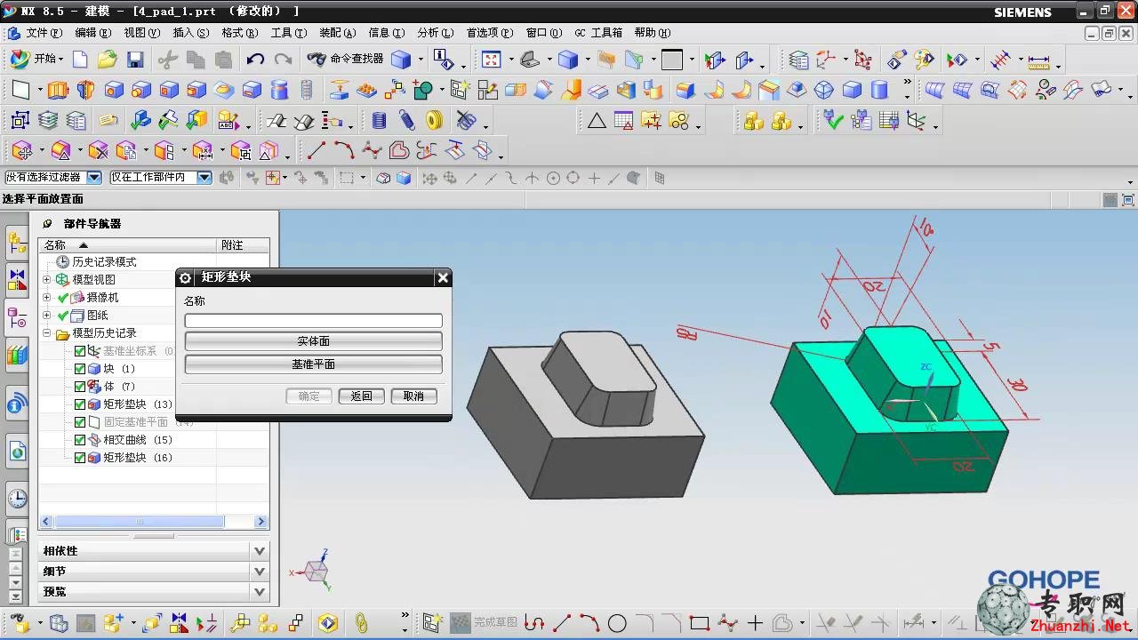The width and height of the screenshot is (1138, 640).
Task: Select the Line curve tool
Action: 316,150
